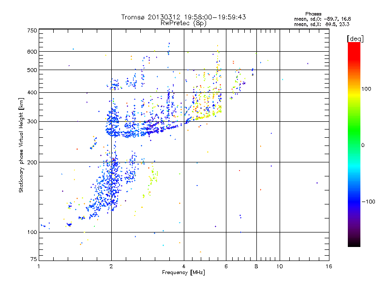Click the 'Phases' statistics heading
This screenshot has height=290, width=387.
(x=313, y=14)
